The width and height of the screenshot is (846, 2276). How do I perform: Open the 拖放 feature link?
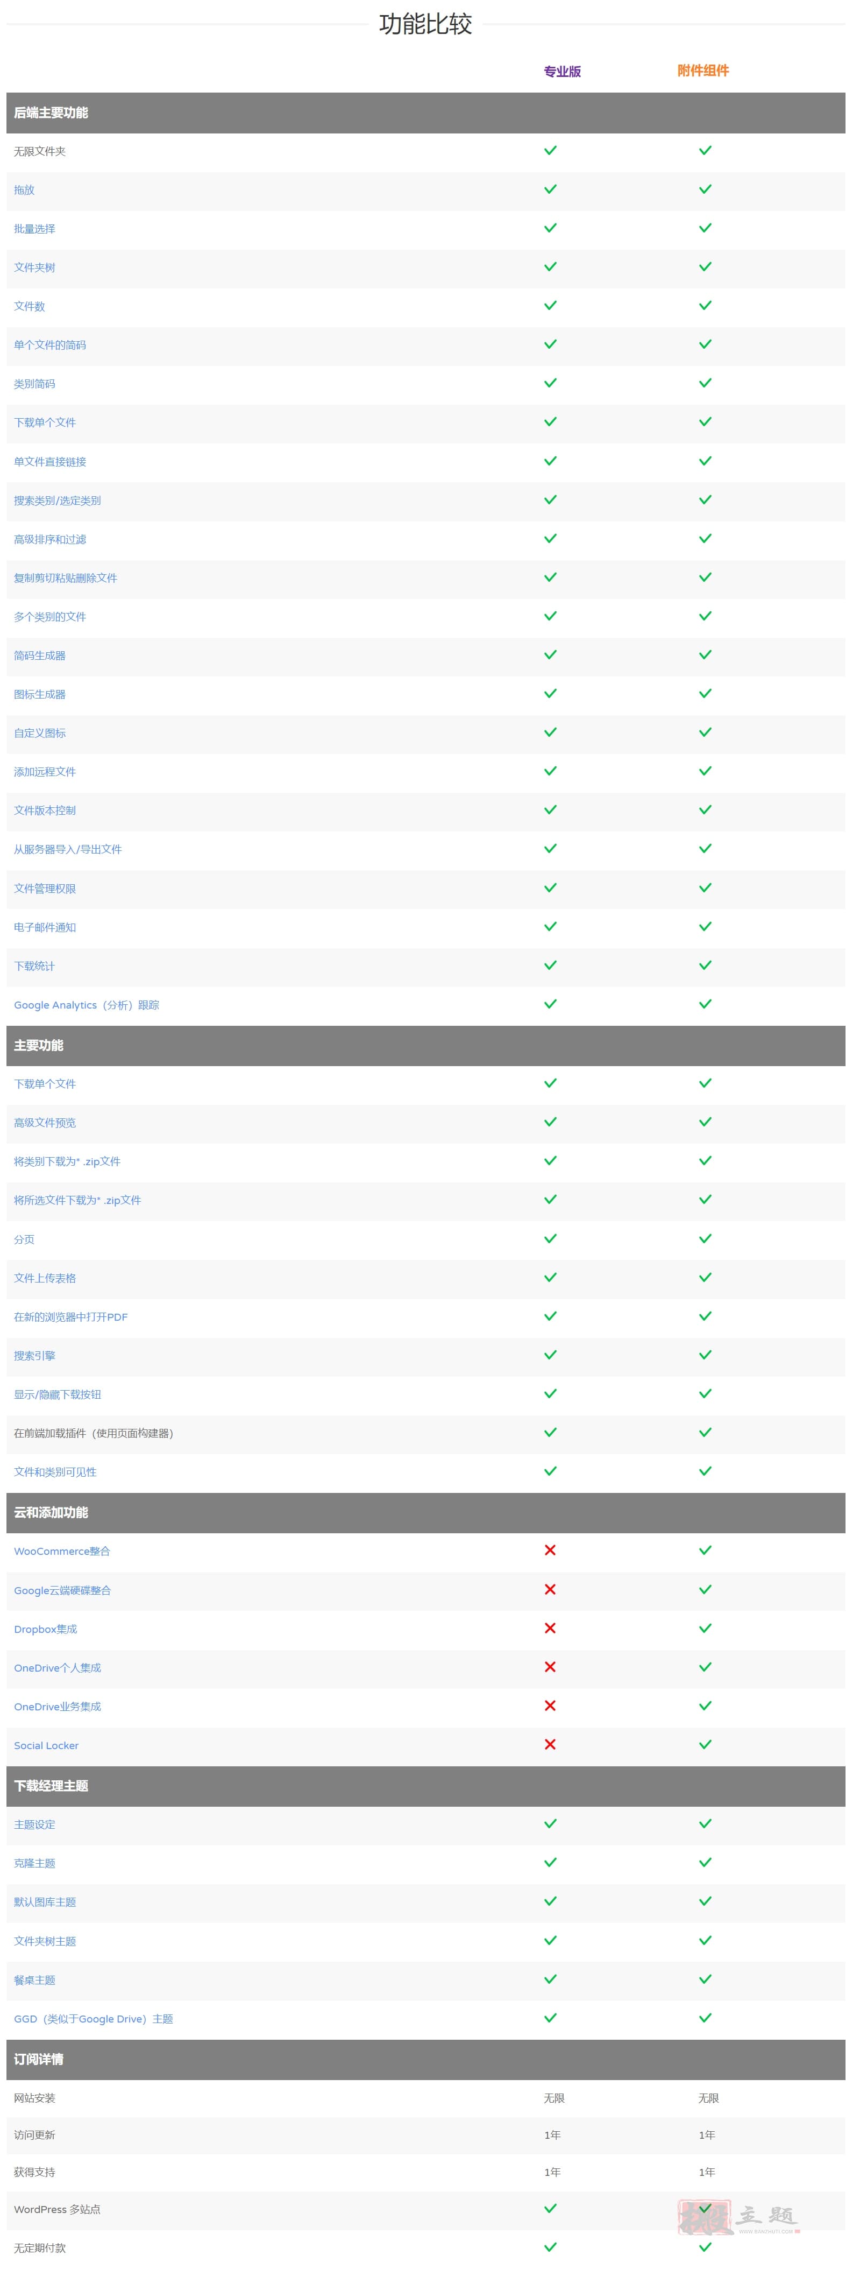point(24,190)
